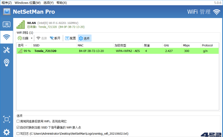This screenshot has width=223, height=137.
Task: Click the B4-0F-3B-72-13-20 MAC cell
Action: [x=91, y=51]
